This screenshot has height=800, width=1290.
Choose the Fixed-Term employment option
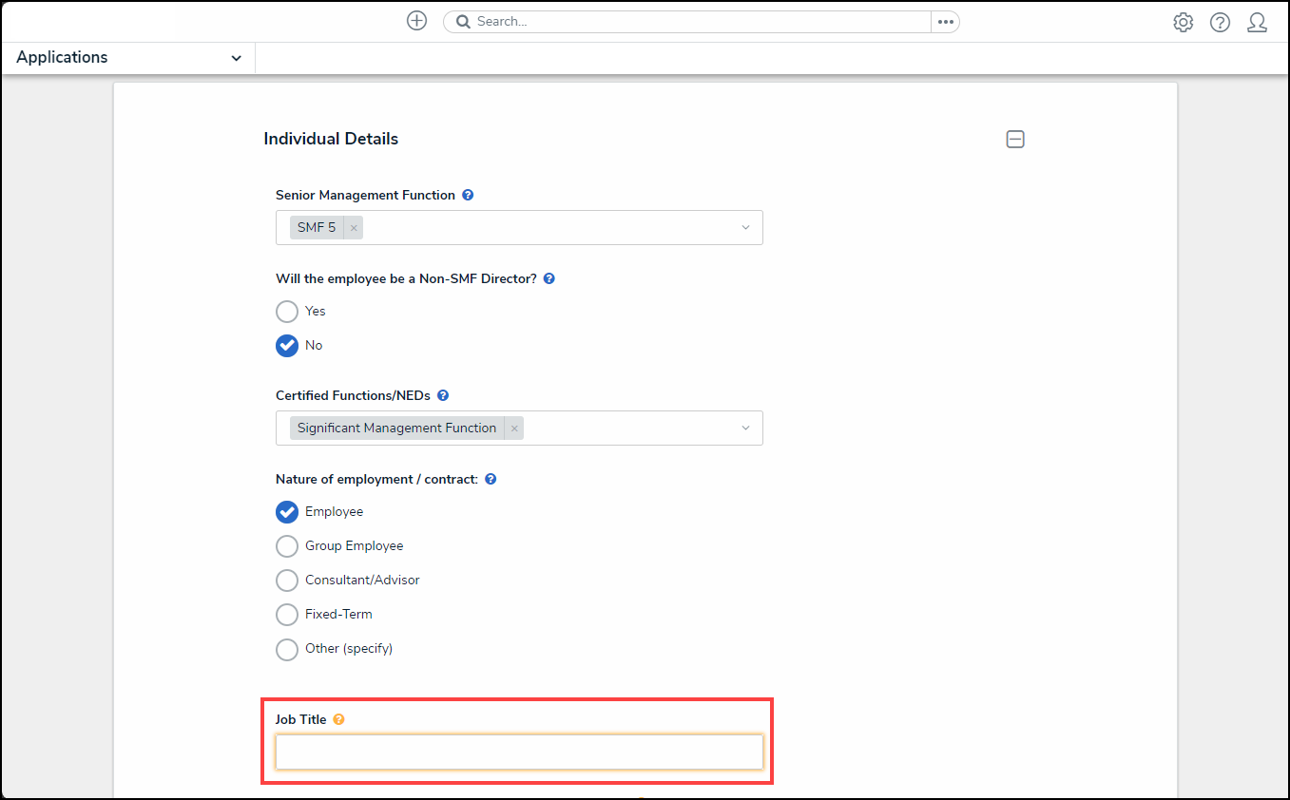coord(287,615)
